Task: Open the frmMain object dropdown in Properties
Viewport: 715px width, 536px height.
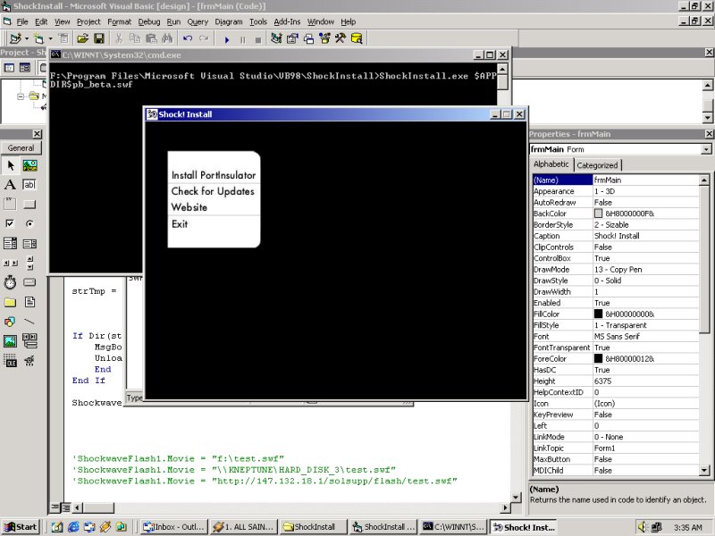Action: click(706, 149)
